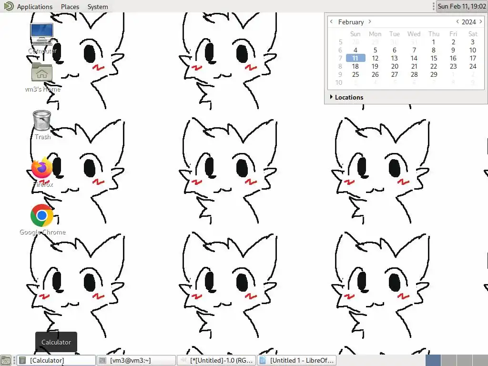Go to next month after February
This screenshot has width=488, height=366.
click(x=370, y=21)
